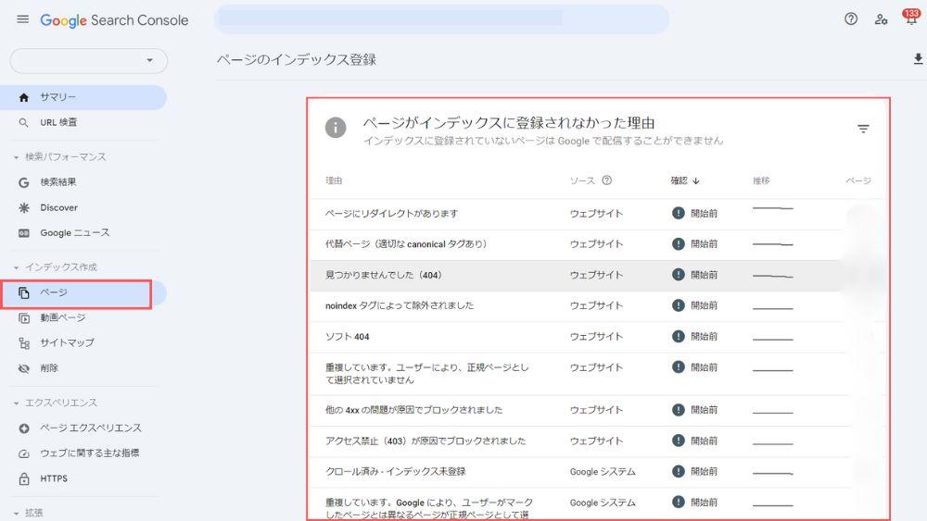Click the info icon beside the heading
Viewport: 927px width, 521px height.
336,128
